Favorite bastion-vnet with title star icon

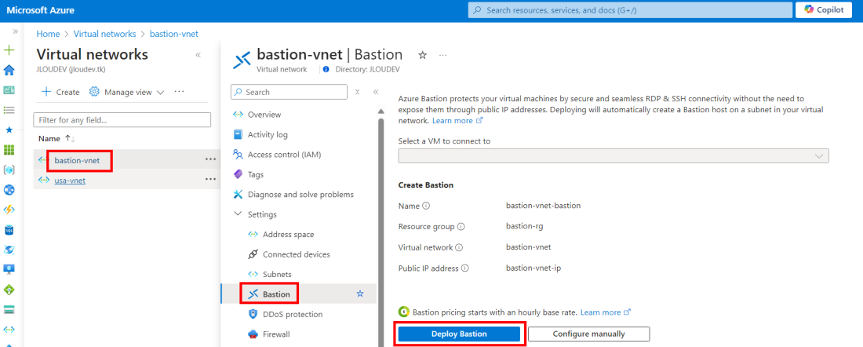point(422,55)
